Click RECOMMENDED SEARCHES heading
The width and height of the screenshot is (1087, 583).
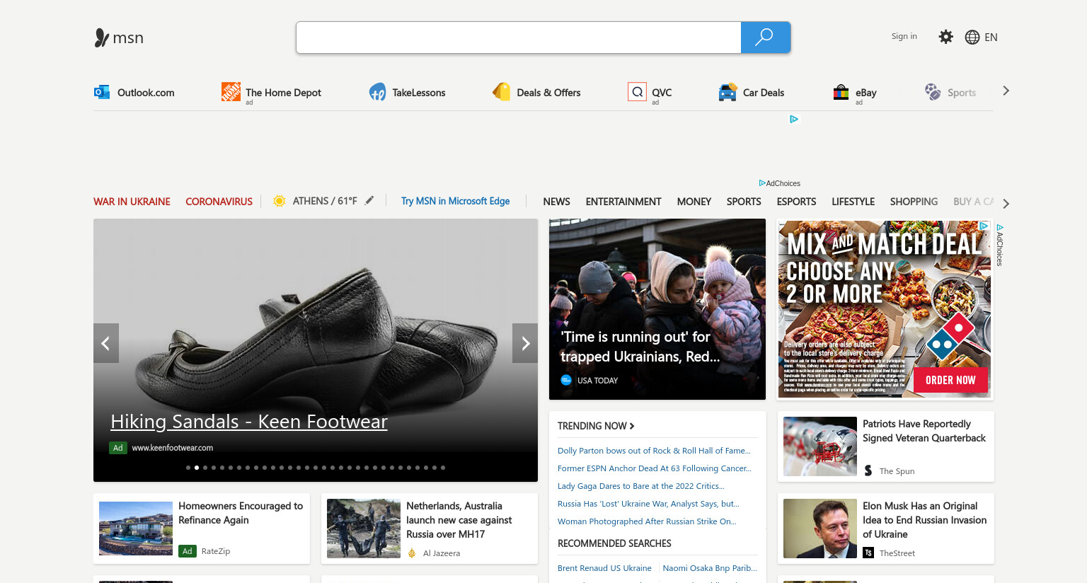[x=614, y=543]
